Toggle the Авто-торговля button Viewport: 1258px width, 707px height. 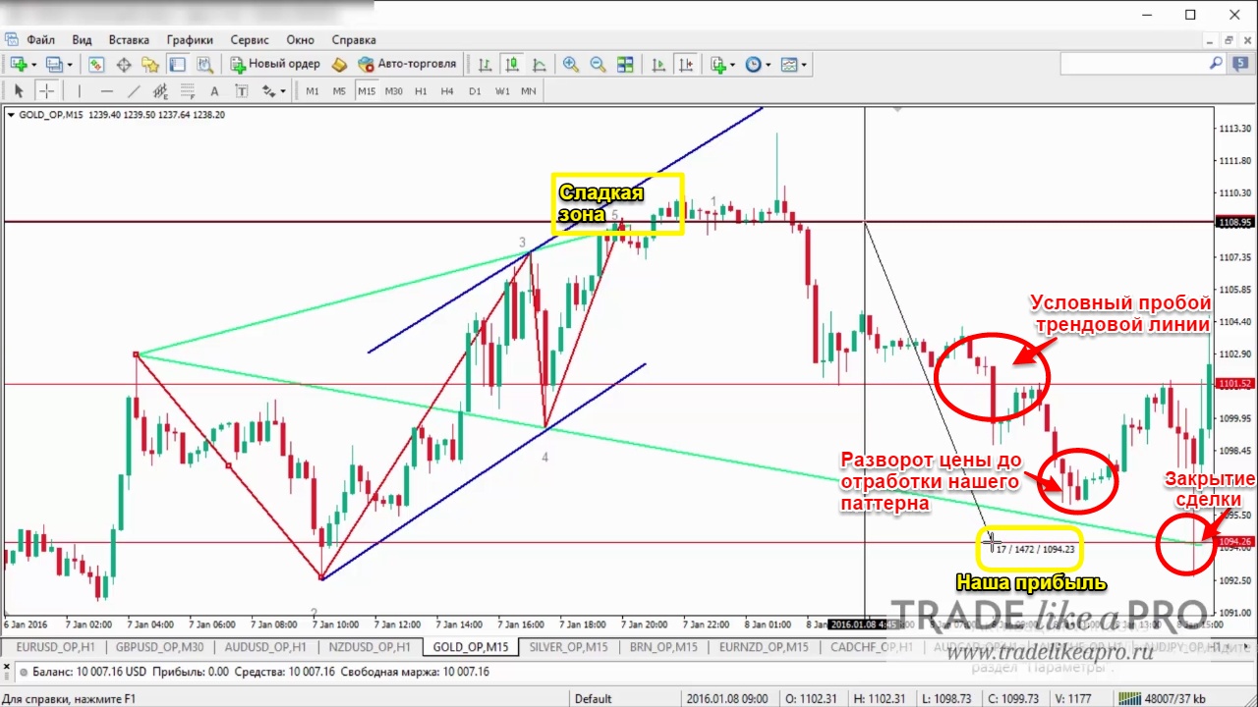[407, 64]
